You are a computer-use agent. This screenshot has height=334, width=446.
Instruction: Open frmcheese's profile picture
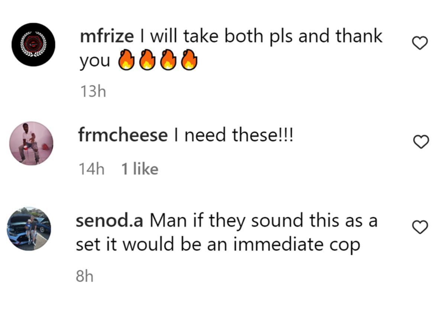31,143
